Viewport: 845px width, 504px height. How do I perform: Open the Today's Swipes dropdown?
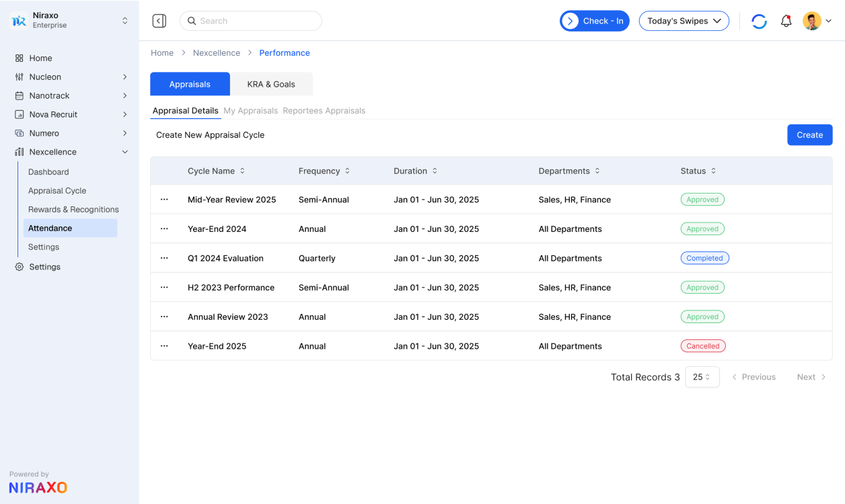coord(684,21)
